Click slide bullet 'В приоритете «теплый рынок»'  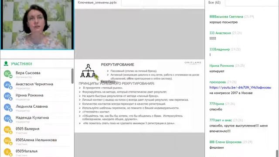103,88
